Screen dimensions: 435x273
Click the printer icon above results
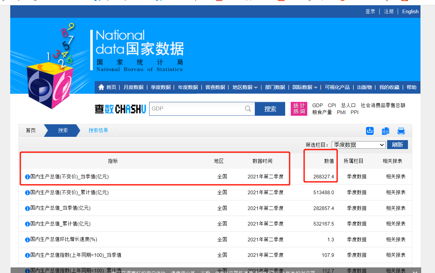pyautogui.click(x=401, y=131)
